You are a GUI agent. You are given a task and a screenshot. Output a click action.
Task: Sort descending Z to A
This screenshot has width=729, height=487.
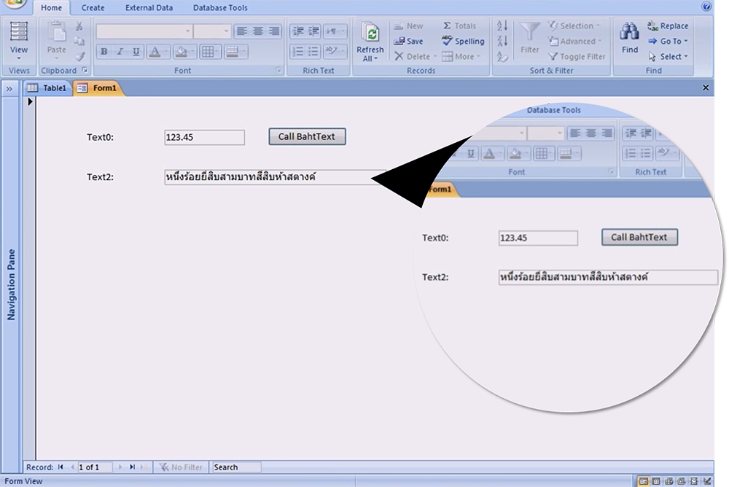coord(502,42)
